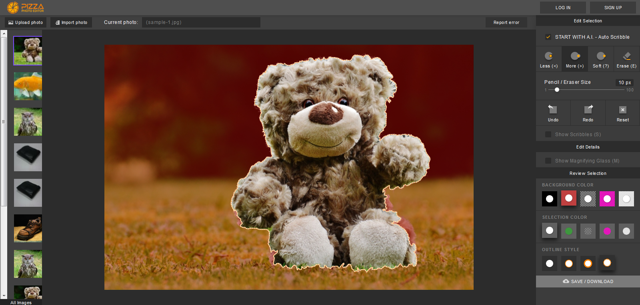The image size is (640, 305).
Task: Click the thumbnail list scroll-down arrow
Action: click(4, 296)
